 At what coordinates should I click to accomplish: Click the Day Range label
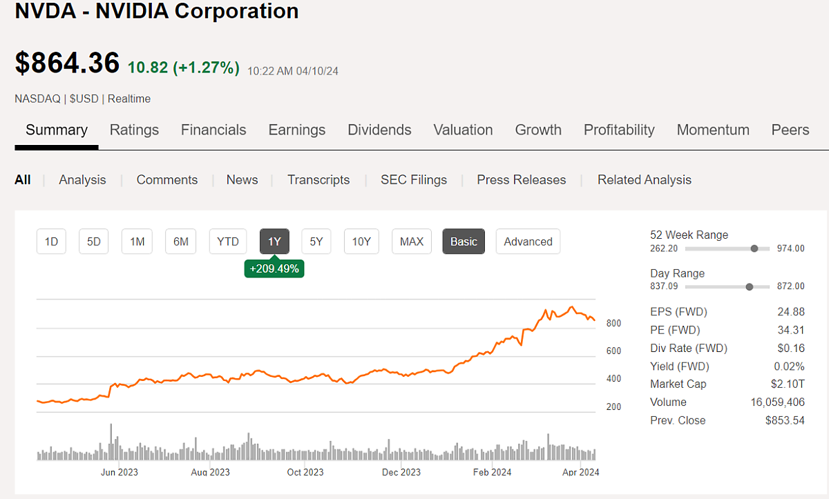[678, 273]
